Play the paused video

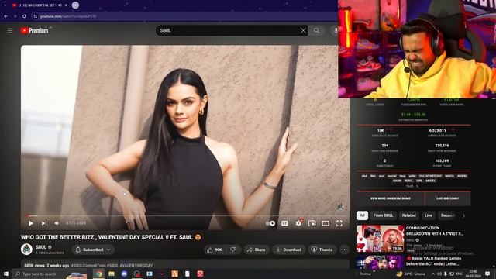point(31,223)
